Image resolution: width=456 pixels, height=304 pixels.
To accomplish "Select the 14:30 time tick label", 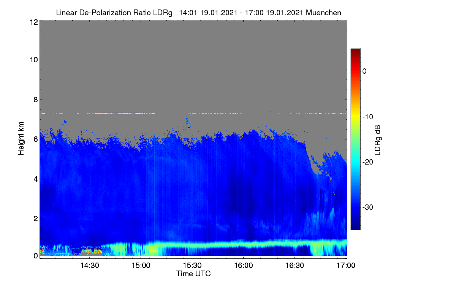I will pyautogui.click(x=90, y=266).
